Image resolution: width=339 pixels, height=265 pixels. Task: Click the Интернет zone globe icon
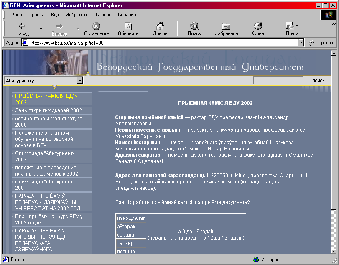[x=256, y=260]
